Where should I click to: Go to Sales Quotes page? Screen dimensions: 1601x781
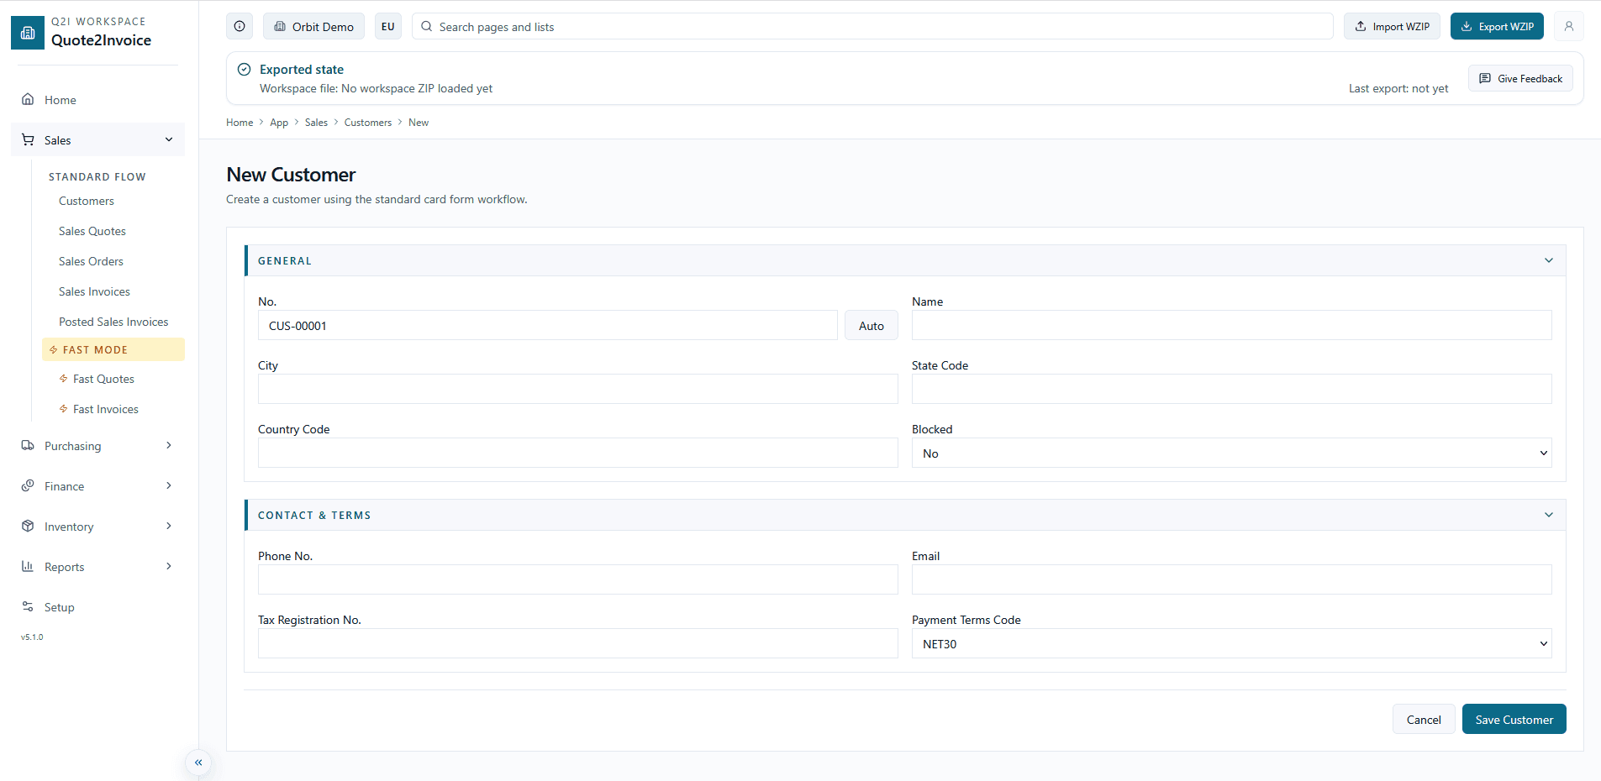(92, 231)
